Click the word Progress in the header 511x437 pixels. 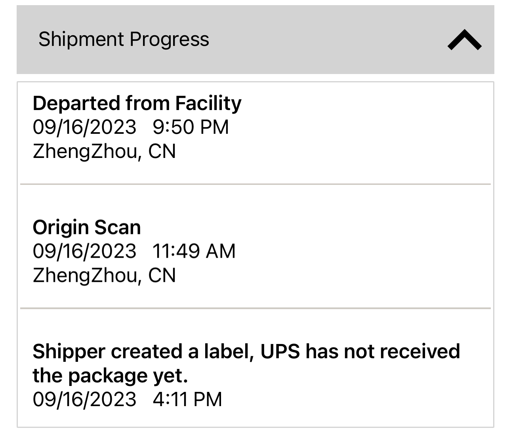point(169,39)
